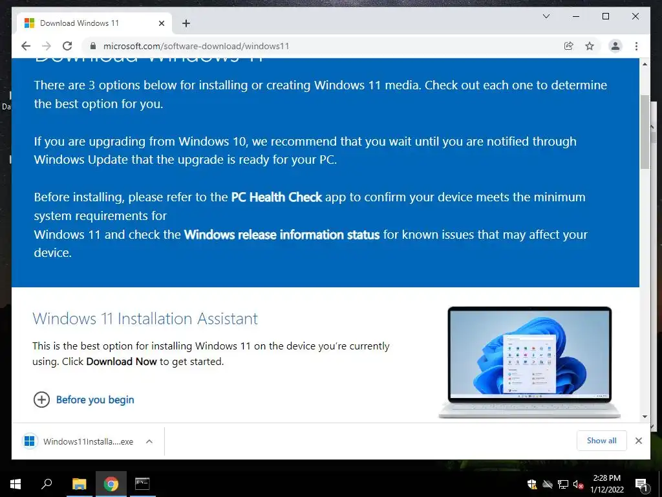Reload the Download Windows 11 page

[x=67, y=46]
